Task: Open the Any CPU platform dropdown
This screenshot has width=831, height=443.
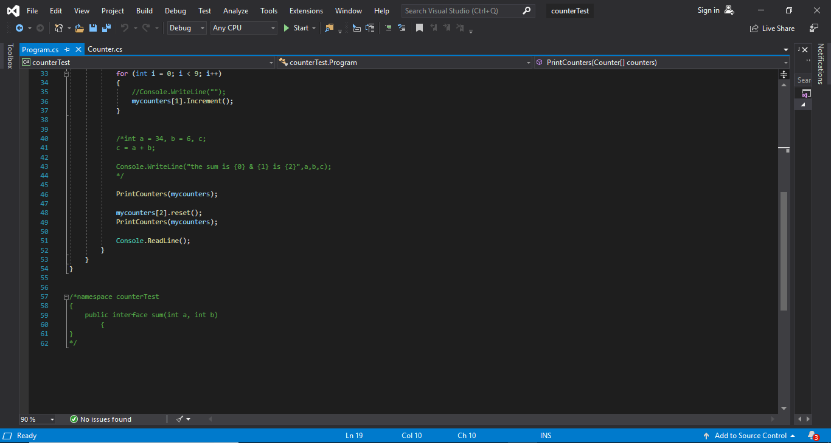Action: [243, 27]
